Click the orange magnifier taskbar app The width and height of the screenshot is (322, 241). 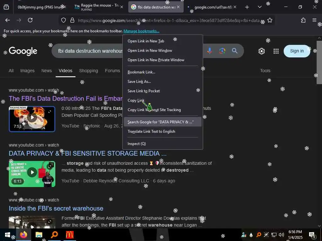point(54,235)
